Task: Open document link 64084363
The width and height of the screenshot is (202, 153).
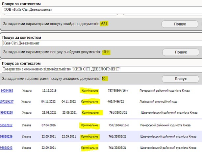Action: click(x=7, y=90)
